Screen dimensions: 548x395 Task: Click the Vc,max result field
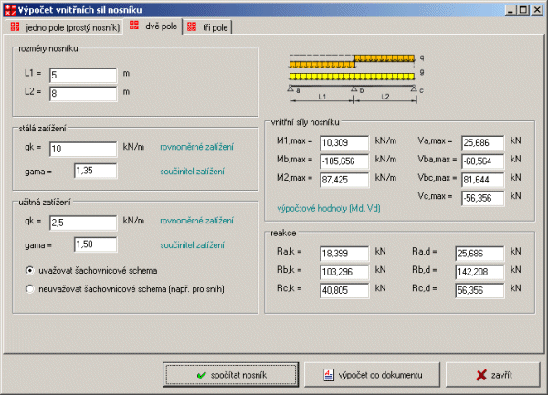click(x=482, y=198)
